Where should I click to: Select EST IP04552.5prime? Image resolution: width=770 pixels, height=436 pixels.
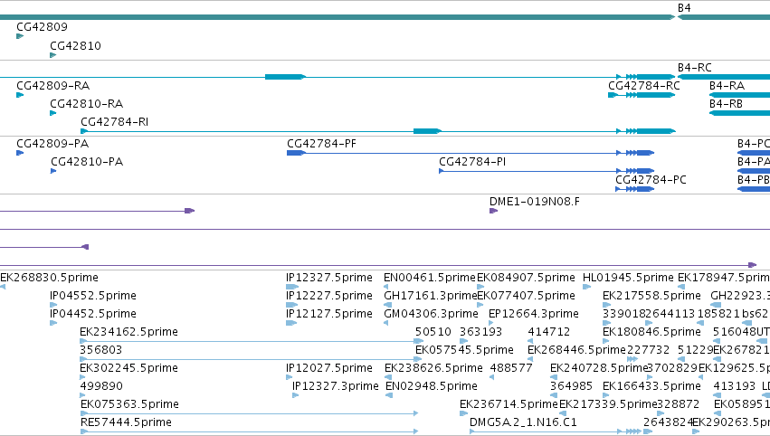(x=93, y=296)
